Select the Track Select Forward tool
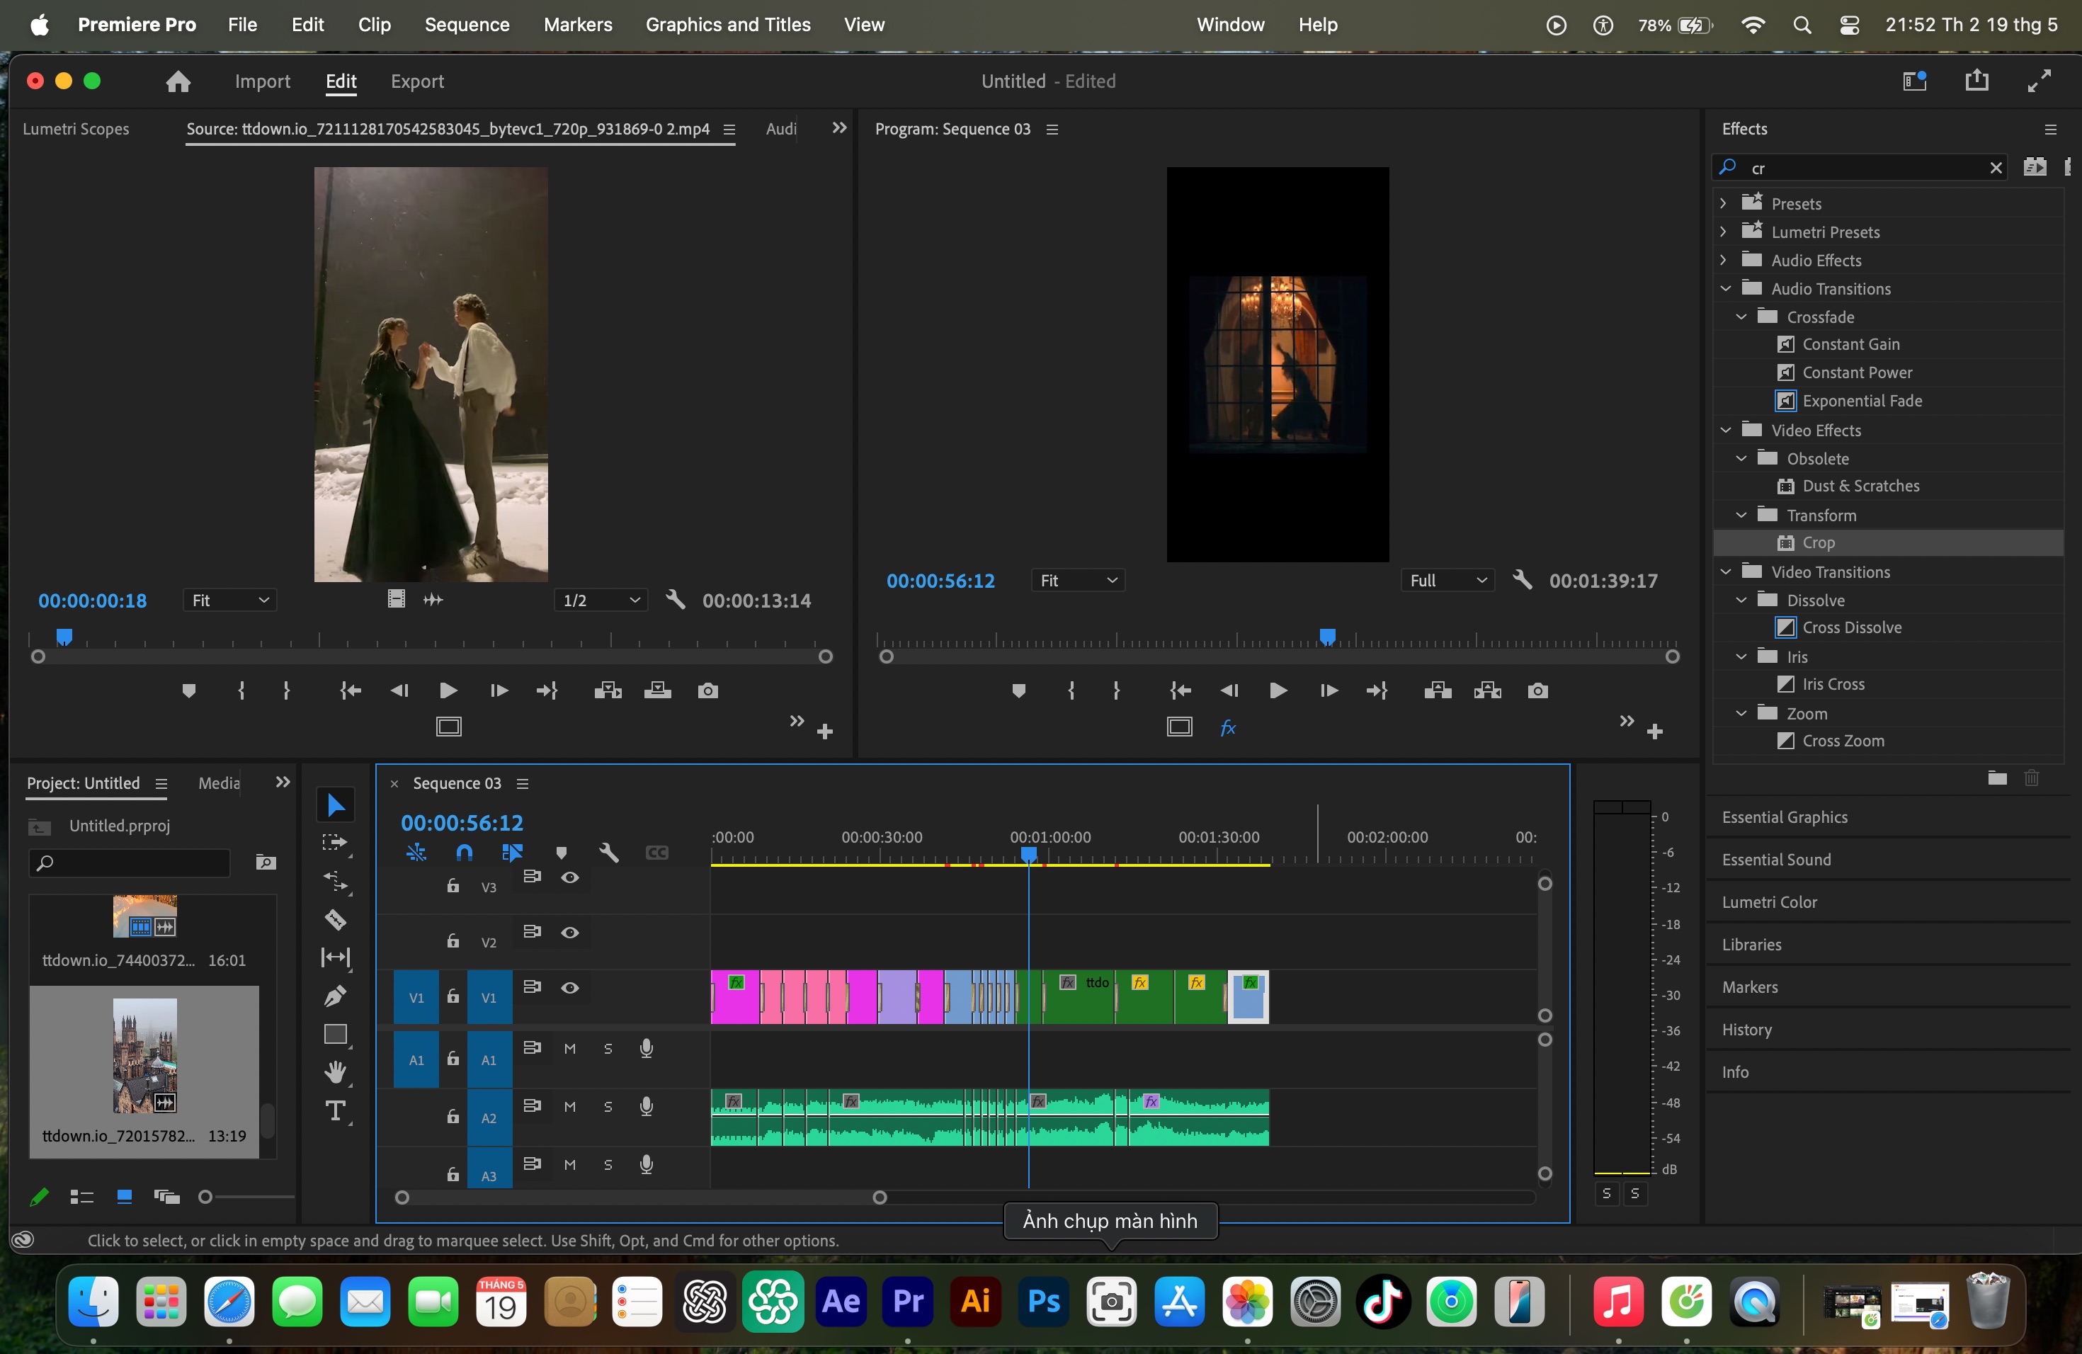Screen dimensions: 2082x1354 click(336, 843)
